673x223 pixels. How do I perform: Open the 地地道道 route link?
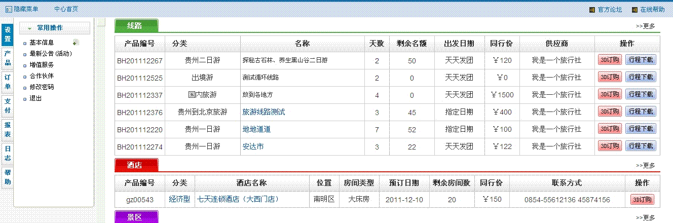pos(256,129)
